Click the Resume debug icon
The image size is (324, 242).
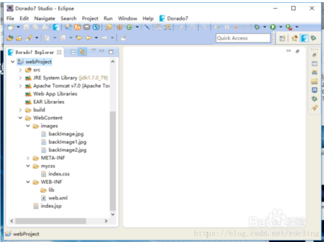217,27
